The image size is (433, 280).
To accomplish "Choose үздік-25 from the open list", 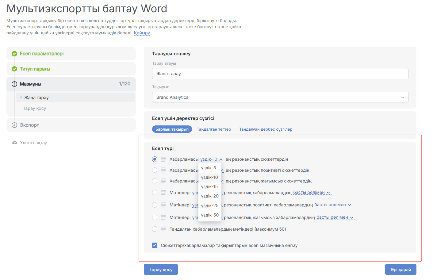I will tap(210, 205).
